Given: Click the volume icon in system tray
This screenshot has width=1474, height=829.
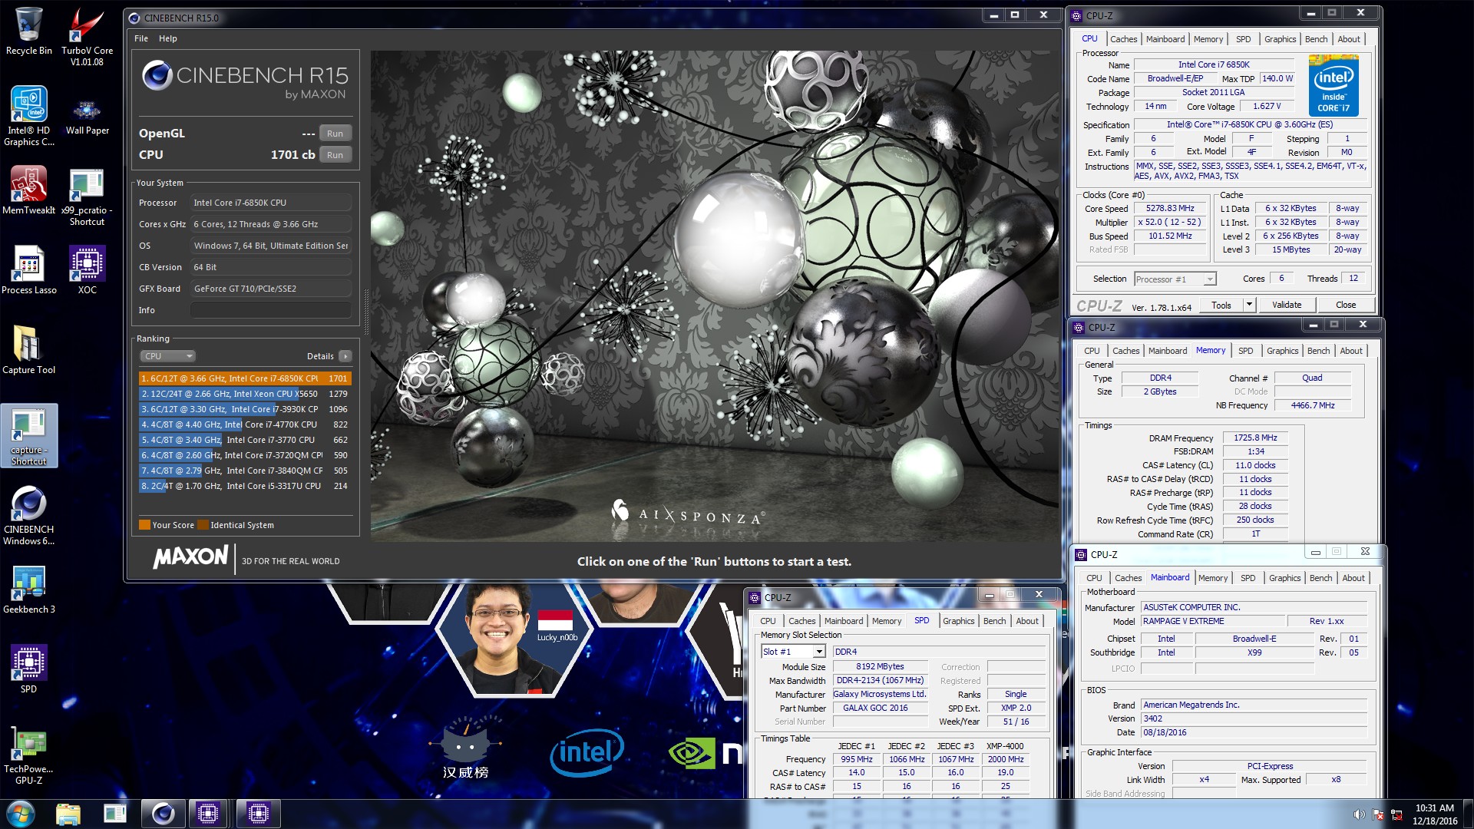Looking at the screenshot, I should point(1359,814).
